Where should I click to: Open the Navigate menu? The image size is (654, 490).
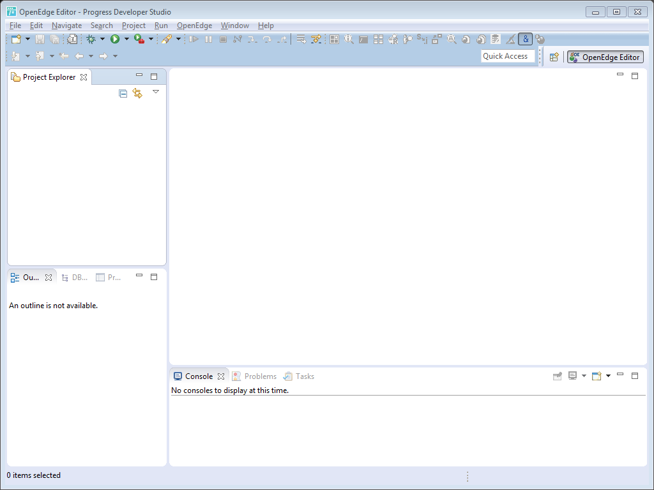(66, 26)
